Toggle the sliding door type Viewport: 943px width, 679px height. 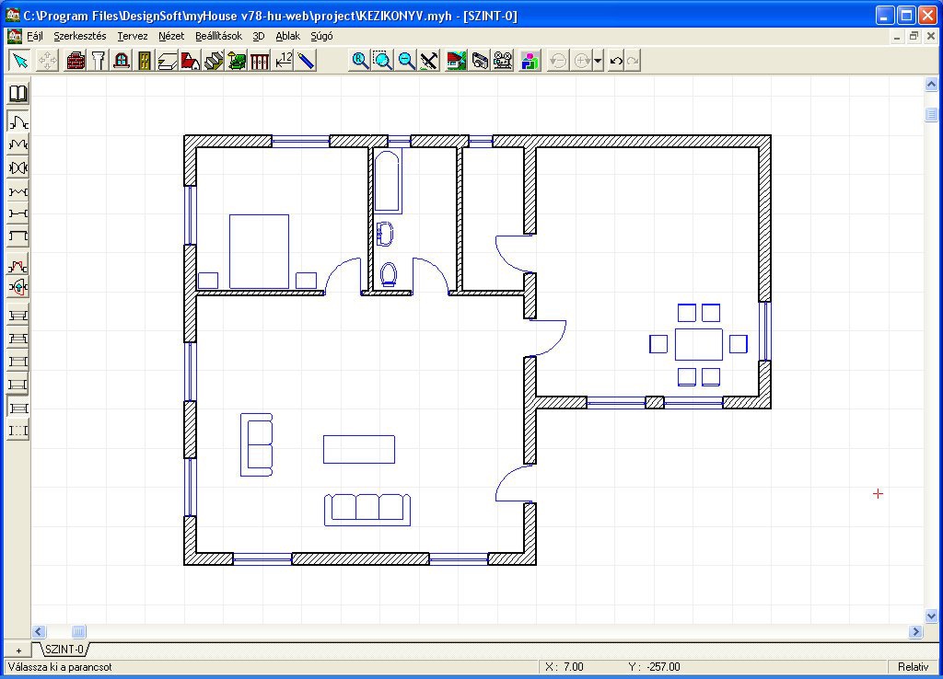(18, 213)
